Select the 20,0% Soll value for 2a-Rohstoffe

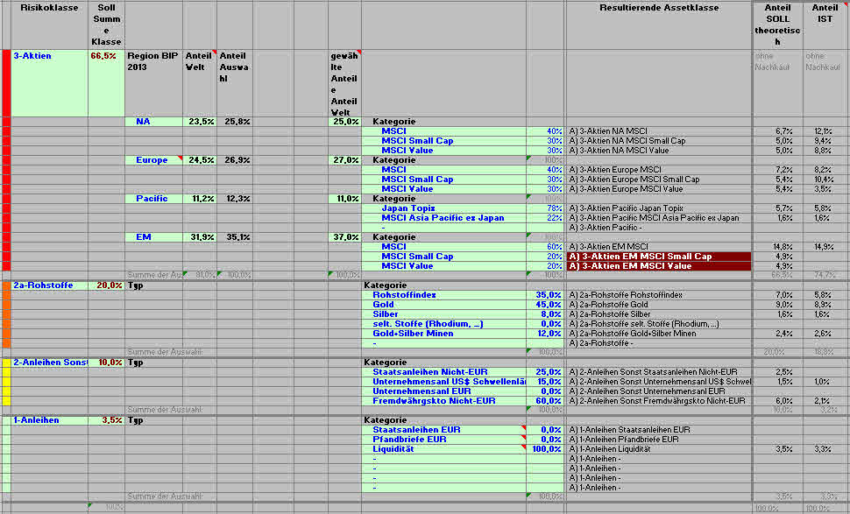tap(107, 285)
